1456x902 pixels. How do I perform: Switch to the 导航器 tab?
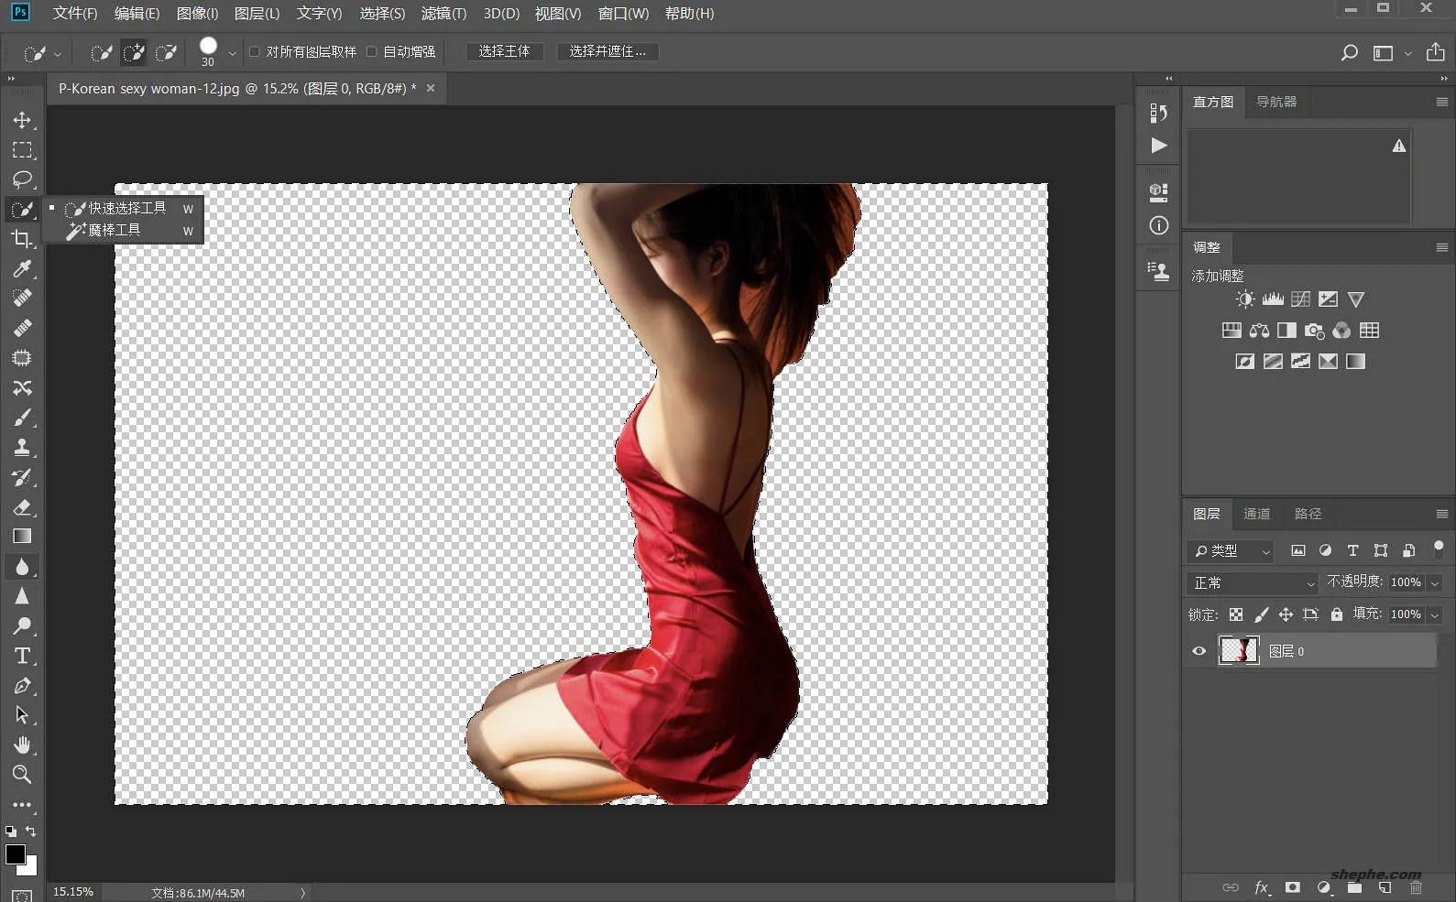[1275, 102]
